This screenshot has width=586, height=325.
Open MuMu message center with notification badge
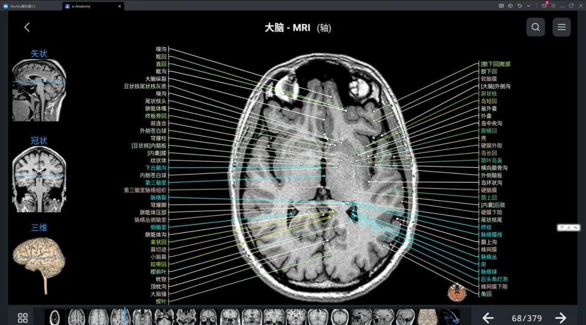click(x=545, y=5)
